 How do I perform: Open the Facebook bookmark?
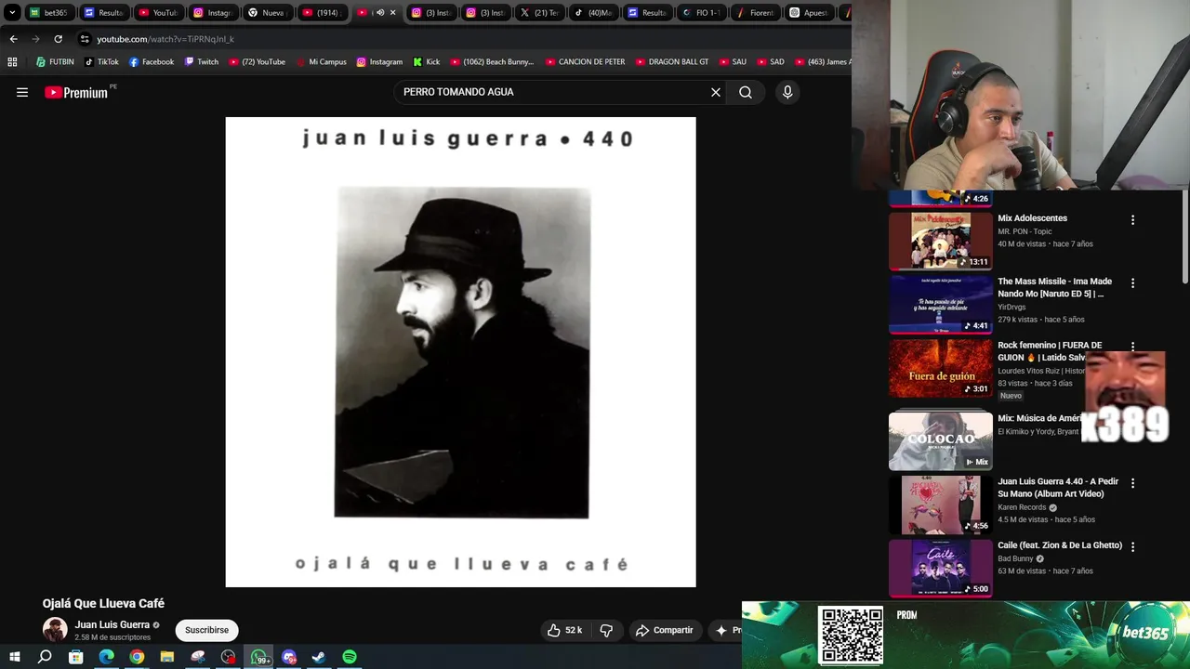coord(152,62)
